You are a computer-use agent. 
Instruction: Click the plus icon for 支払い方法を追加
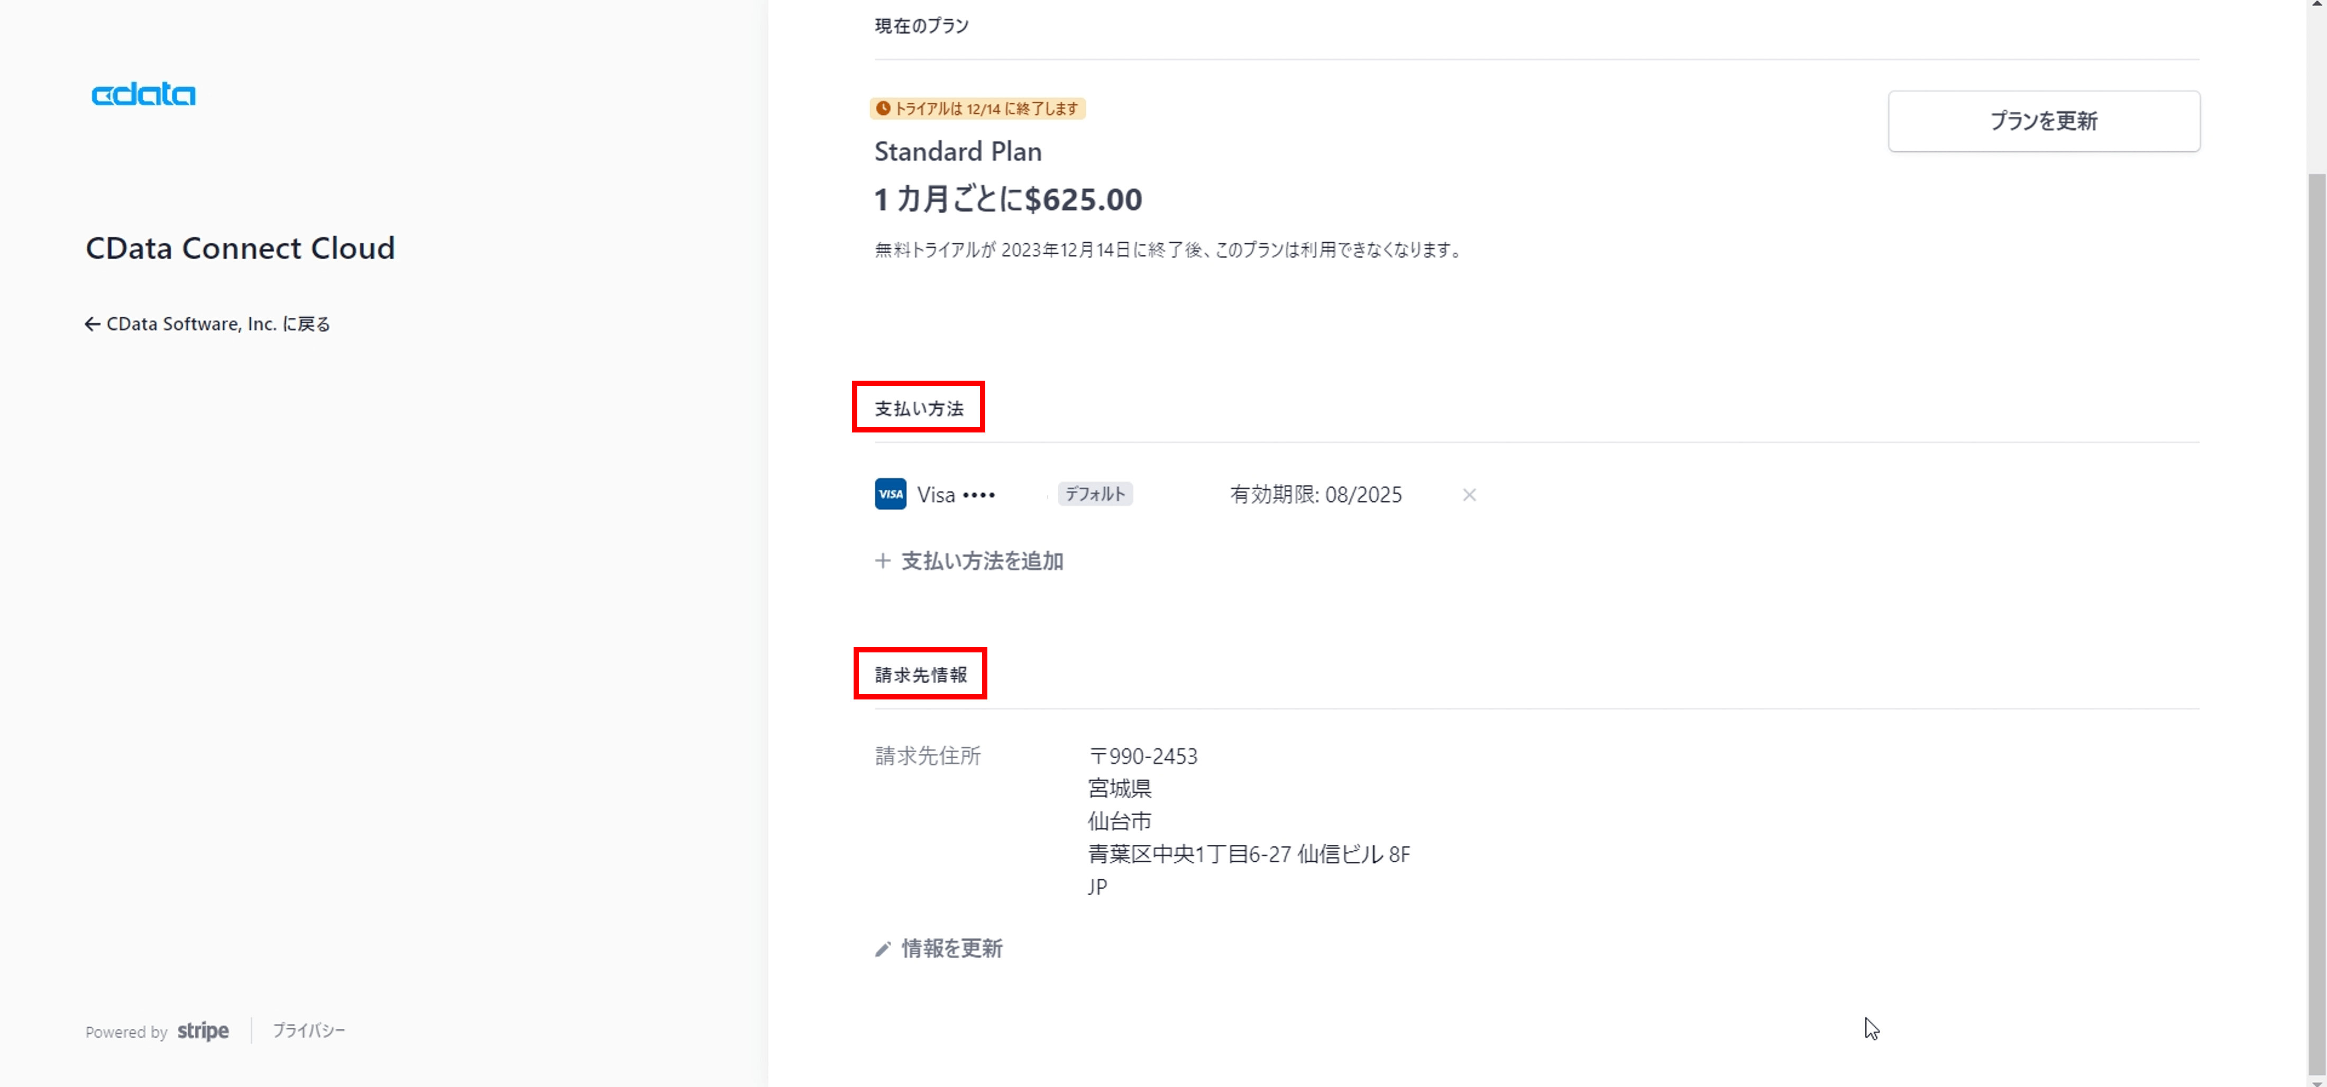click(883, 560)
